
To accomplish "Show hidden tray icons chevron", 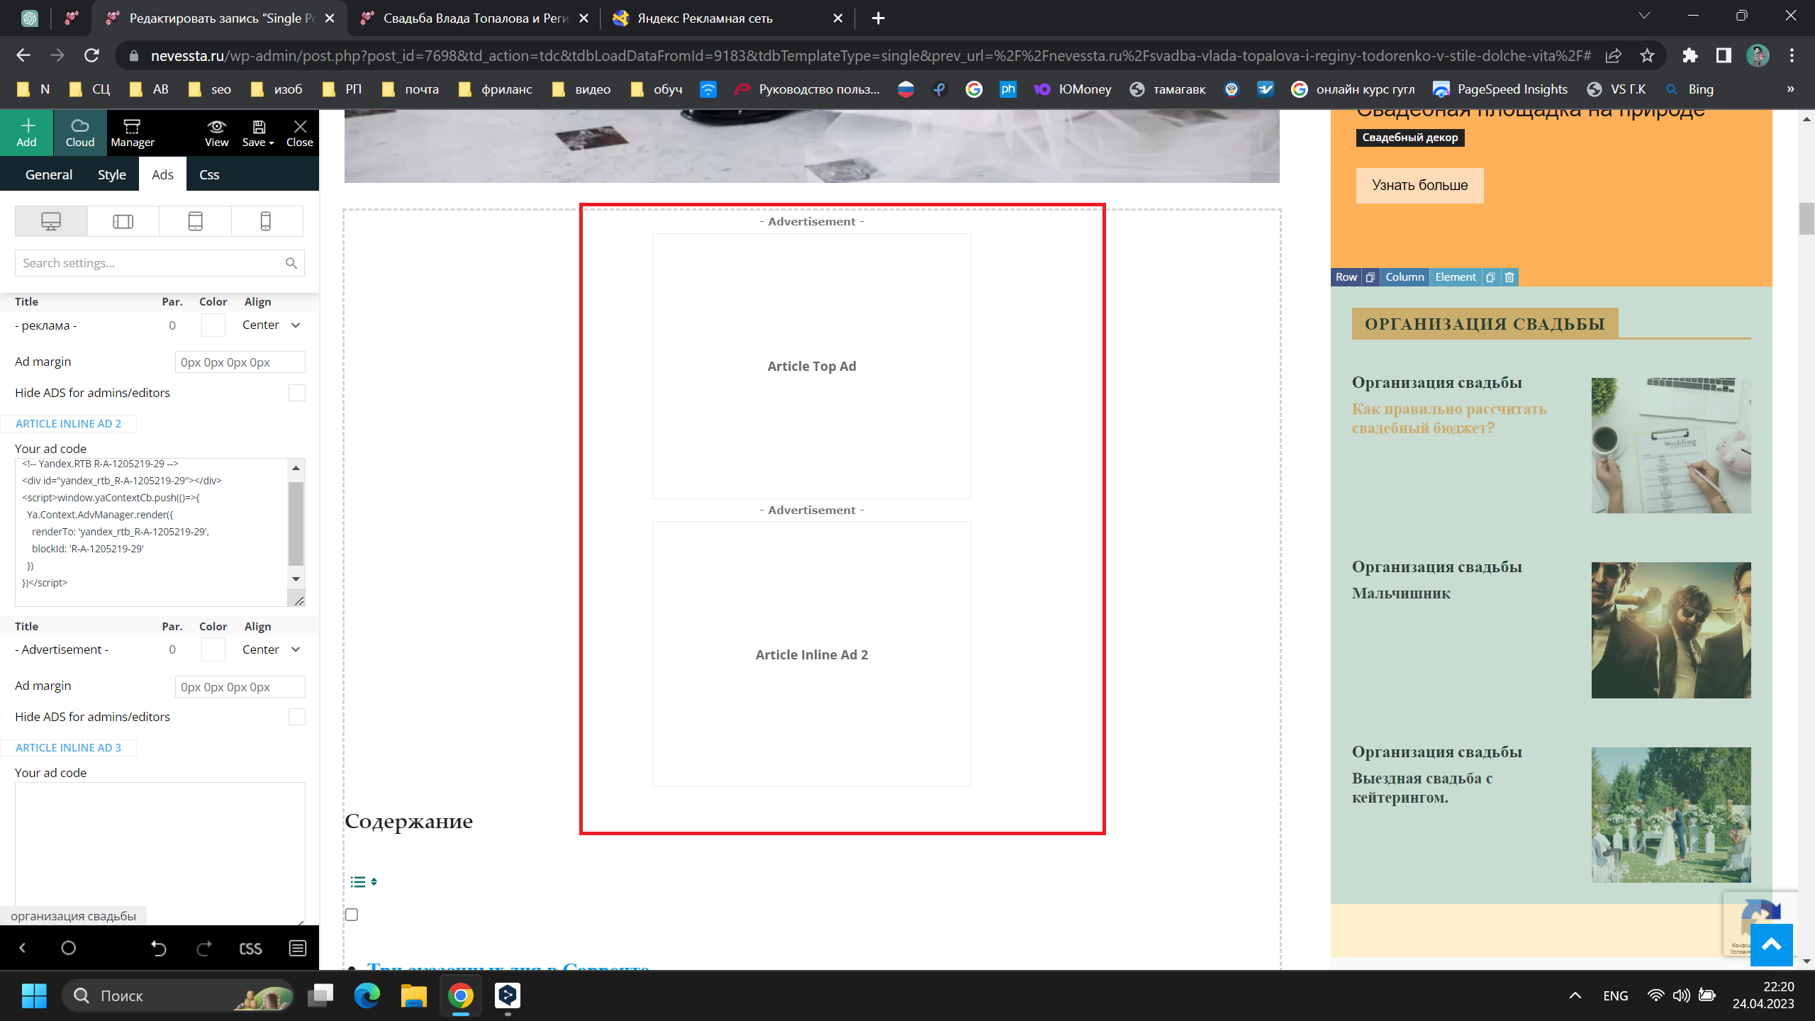I will point(1575,995).
